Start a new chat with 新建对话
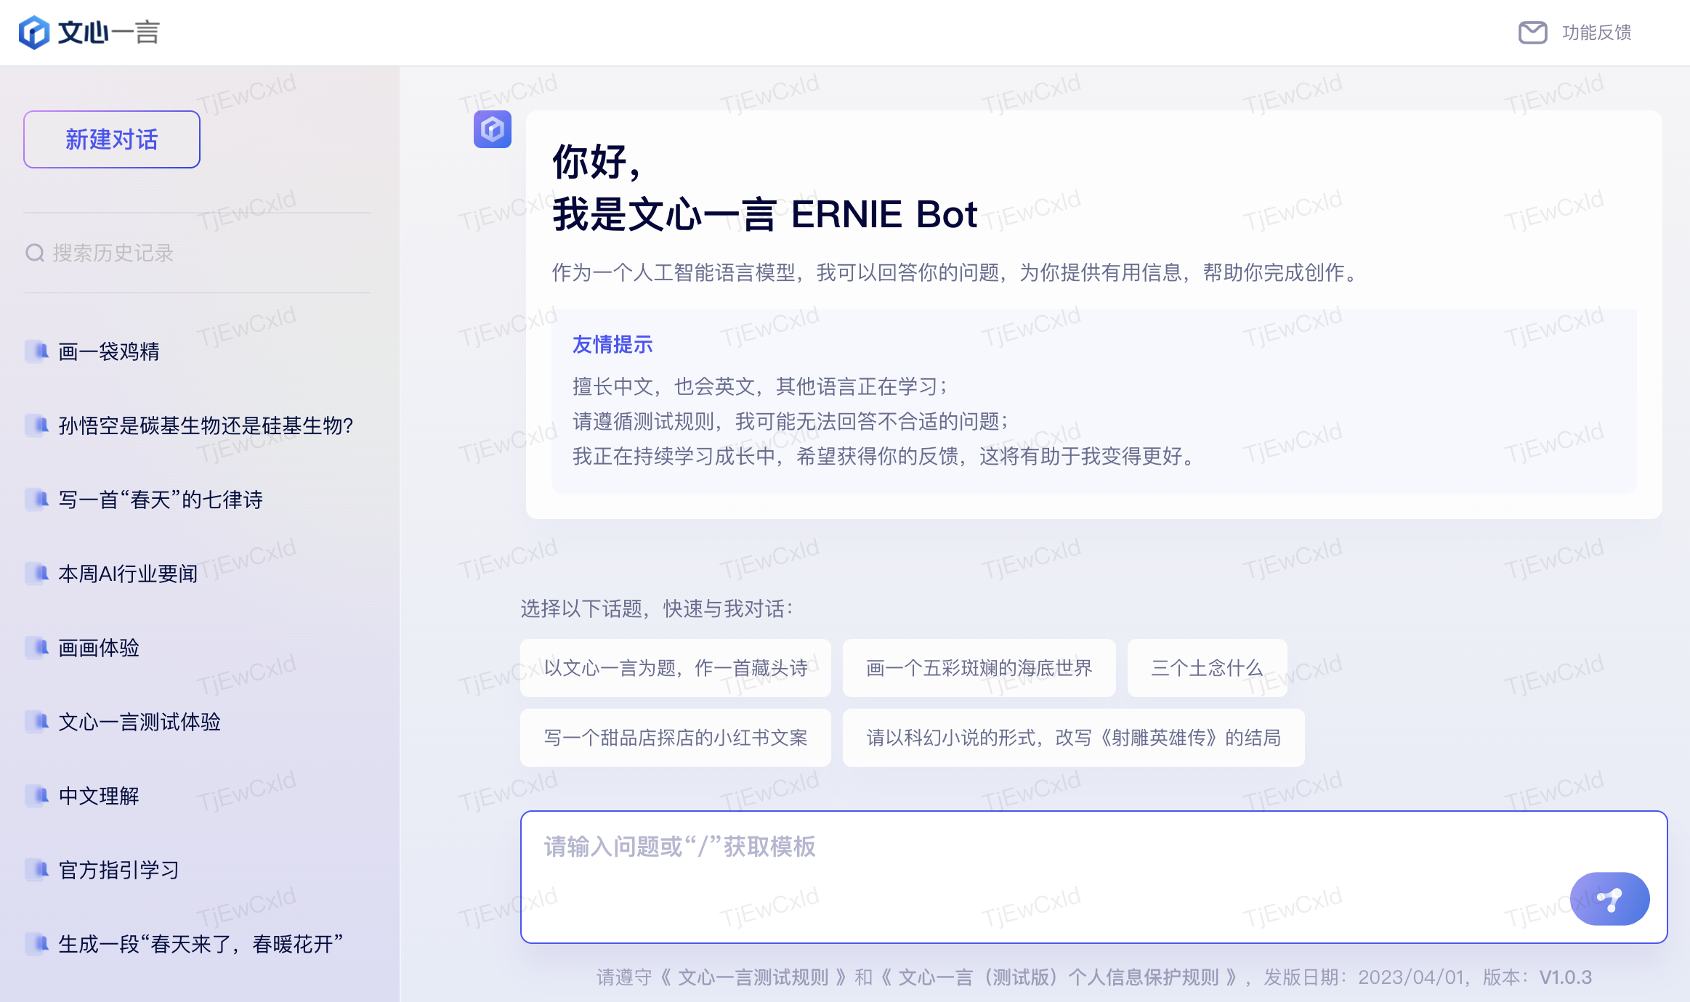Viewport: 1690px width, 1002px height. pos(112,139)
